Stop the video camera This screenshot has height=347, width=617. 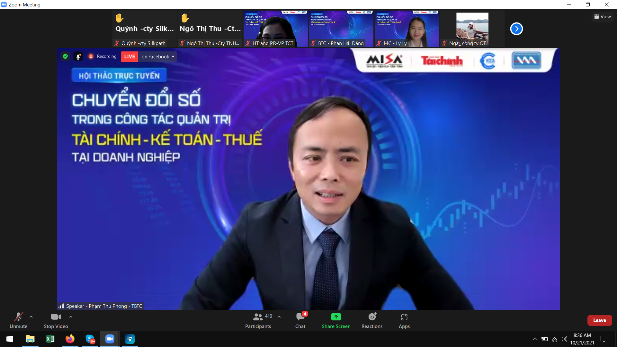tap(56, 321)
